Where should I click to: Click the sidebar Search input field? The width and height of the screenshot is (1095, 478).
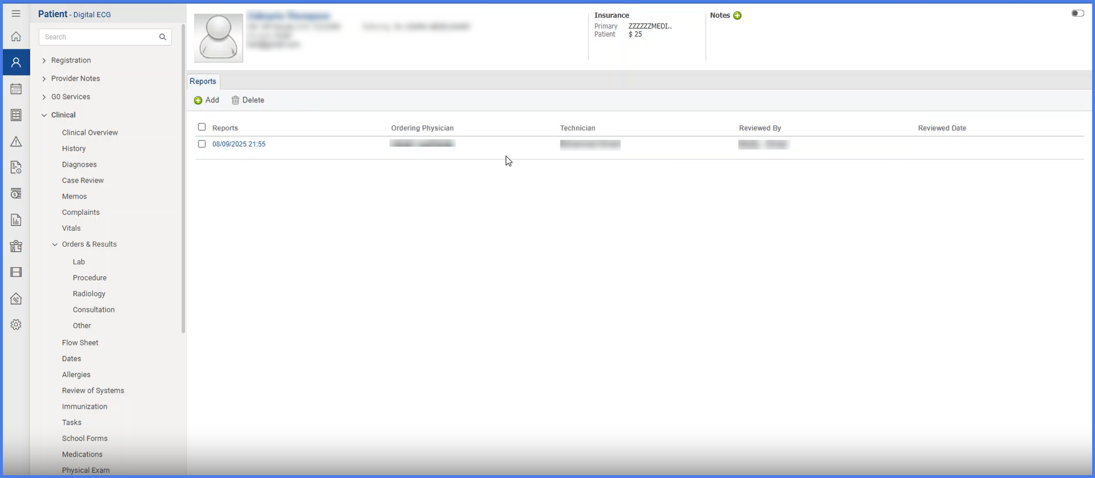click(x=99, y=37)
